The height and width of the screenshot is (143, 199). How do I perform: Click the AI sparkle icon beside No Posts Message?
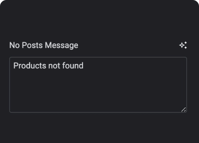point(183,45)
